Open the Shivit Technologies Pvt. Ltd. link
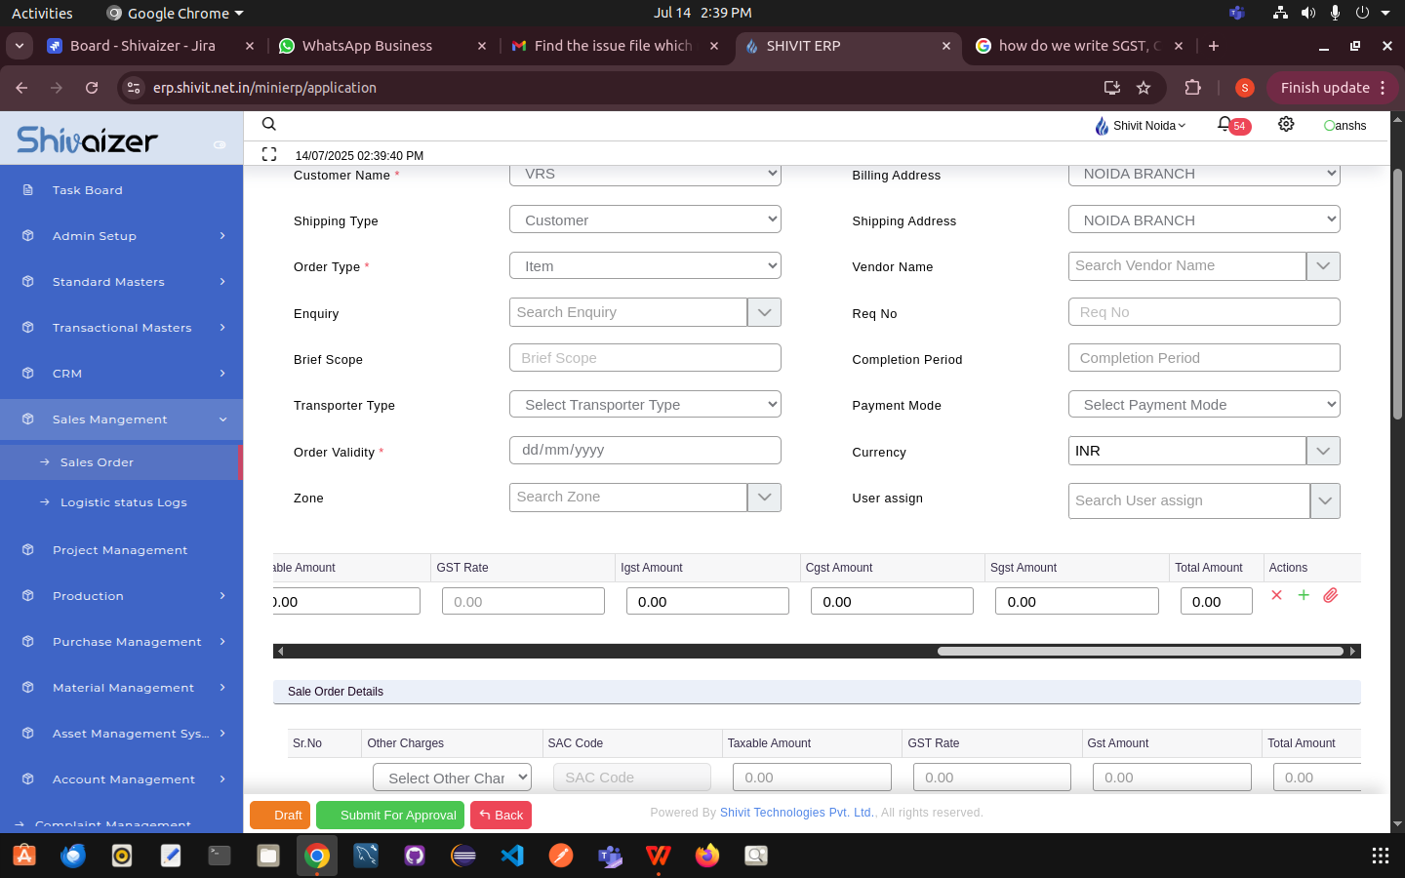This screenshot has height=878, width=1405. 796,813
